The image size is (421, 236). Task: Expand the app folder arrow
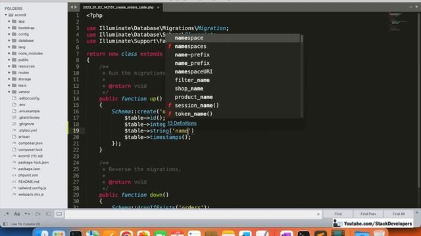(x=9, y=22)
